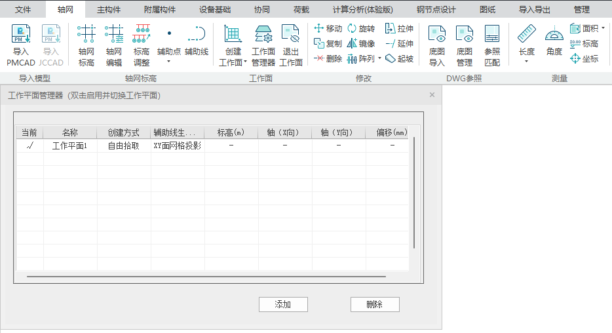Expand the 面积 dropdown arrow
Viewport: 612px width, 333px height.
(603, 28)
